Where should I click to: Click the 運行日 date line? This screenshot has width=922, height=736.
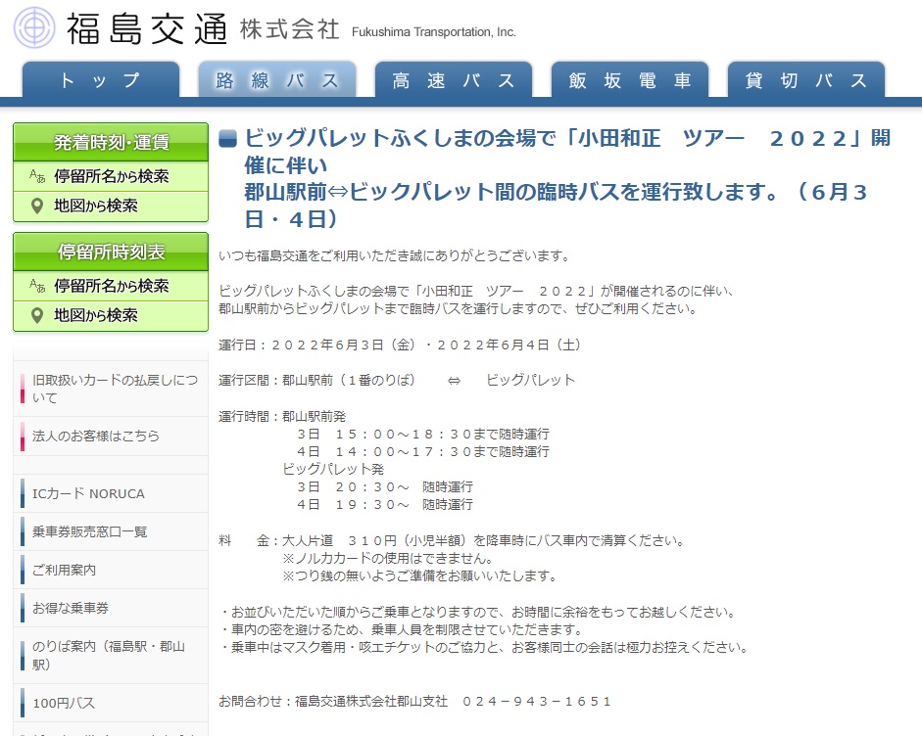point(399,345)
